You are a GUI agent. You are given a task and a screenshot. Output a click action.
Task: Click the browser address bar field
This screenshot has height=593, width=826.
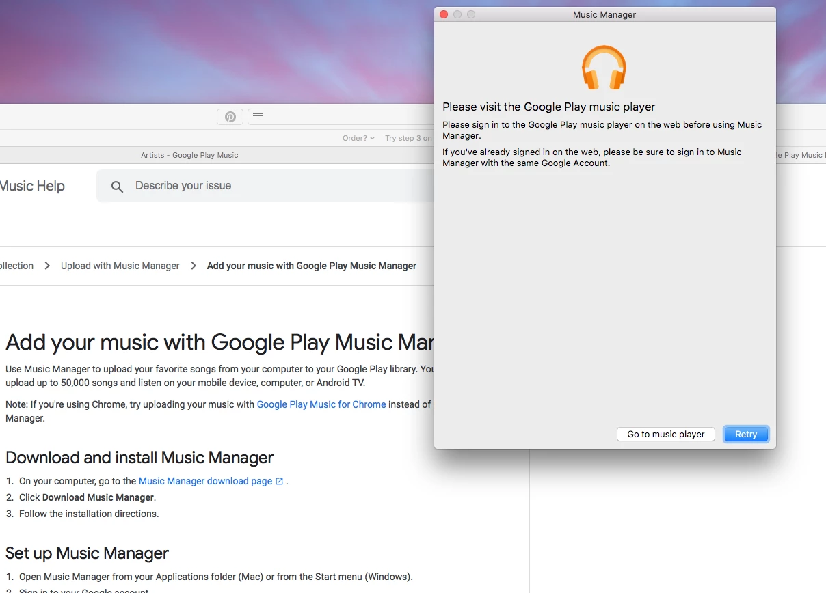click(x=341, y=117)
